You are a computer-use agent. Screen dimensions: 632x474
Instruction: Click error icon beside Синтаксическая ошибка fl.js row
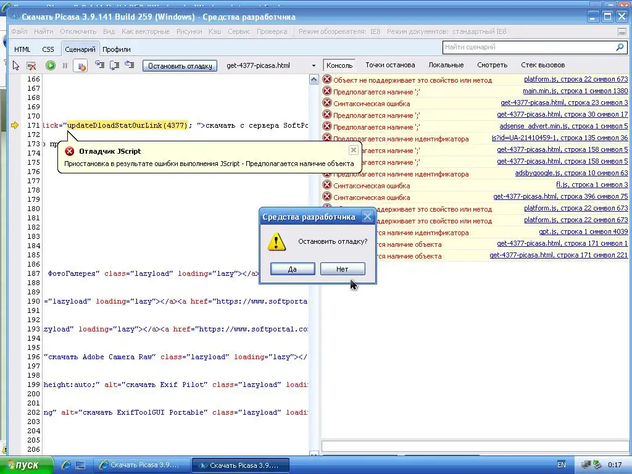click(327, 185)
